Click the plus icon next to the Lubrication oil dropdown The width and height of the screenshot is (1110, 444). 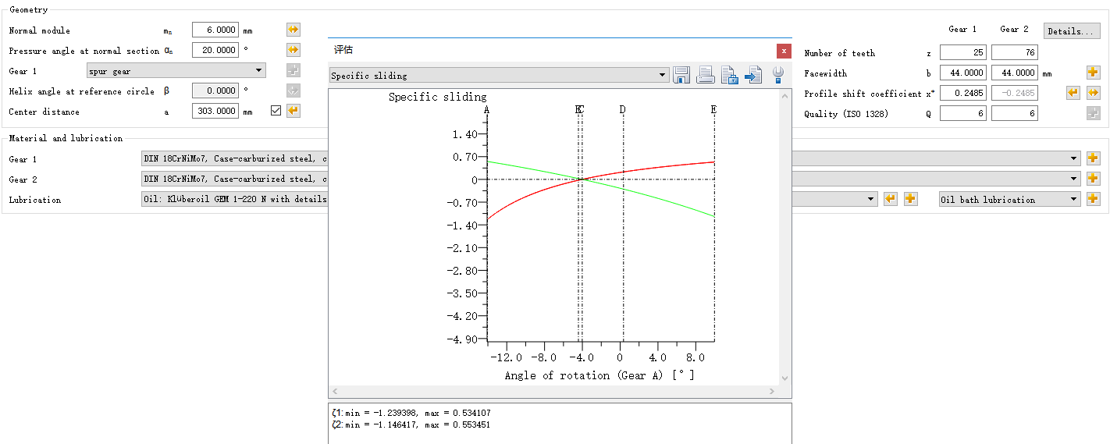[910, 199]
